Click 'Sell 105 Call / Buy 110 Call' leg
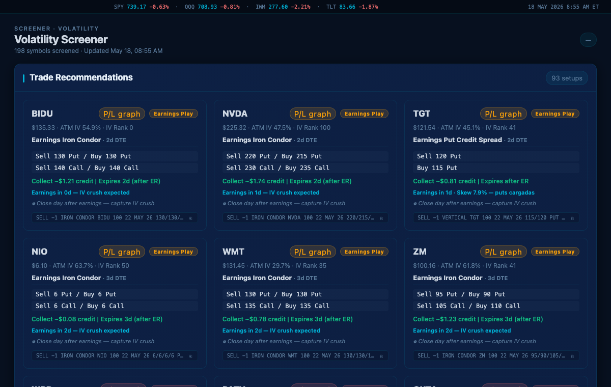611x387 pixels. coord(496,306)
